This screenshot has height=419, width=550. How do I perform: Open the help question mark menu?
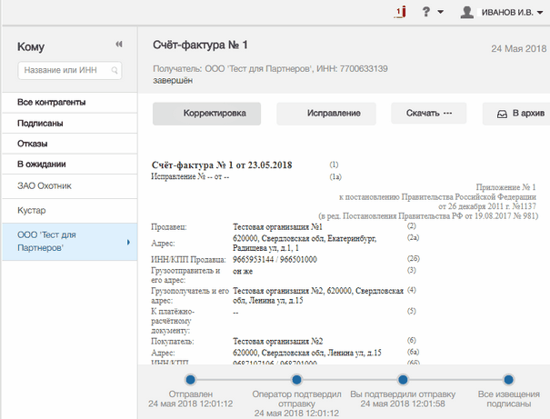[425, 12]
